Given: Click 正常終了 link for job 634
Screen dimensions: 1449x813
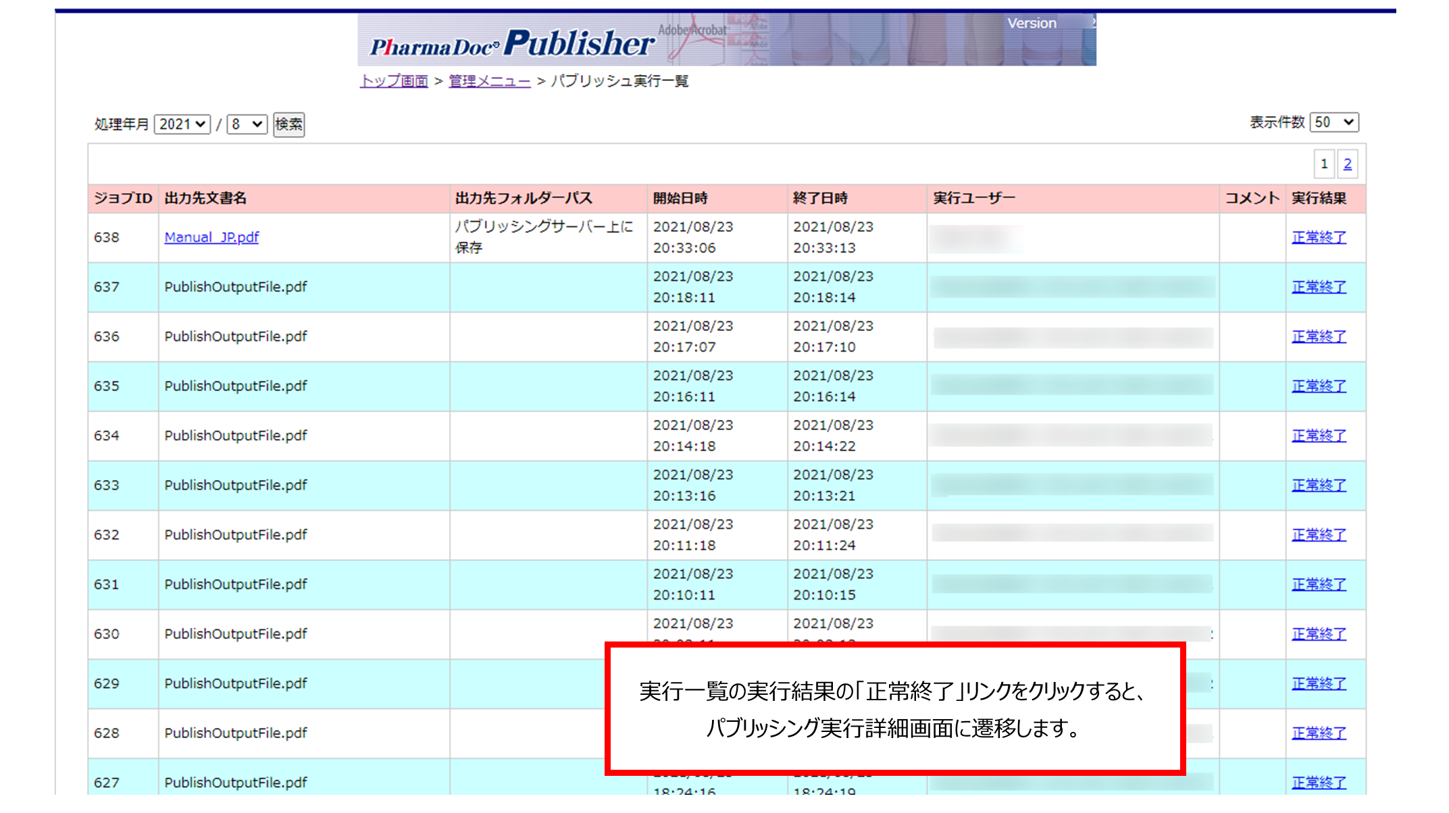Looking at the screenshot, I should tap(1319, 436).
